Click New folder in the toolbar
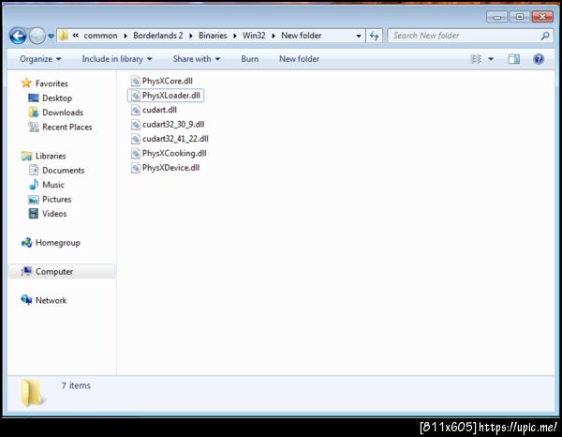Screen dimensions: 562x437 coord(300,59)
